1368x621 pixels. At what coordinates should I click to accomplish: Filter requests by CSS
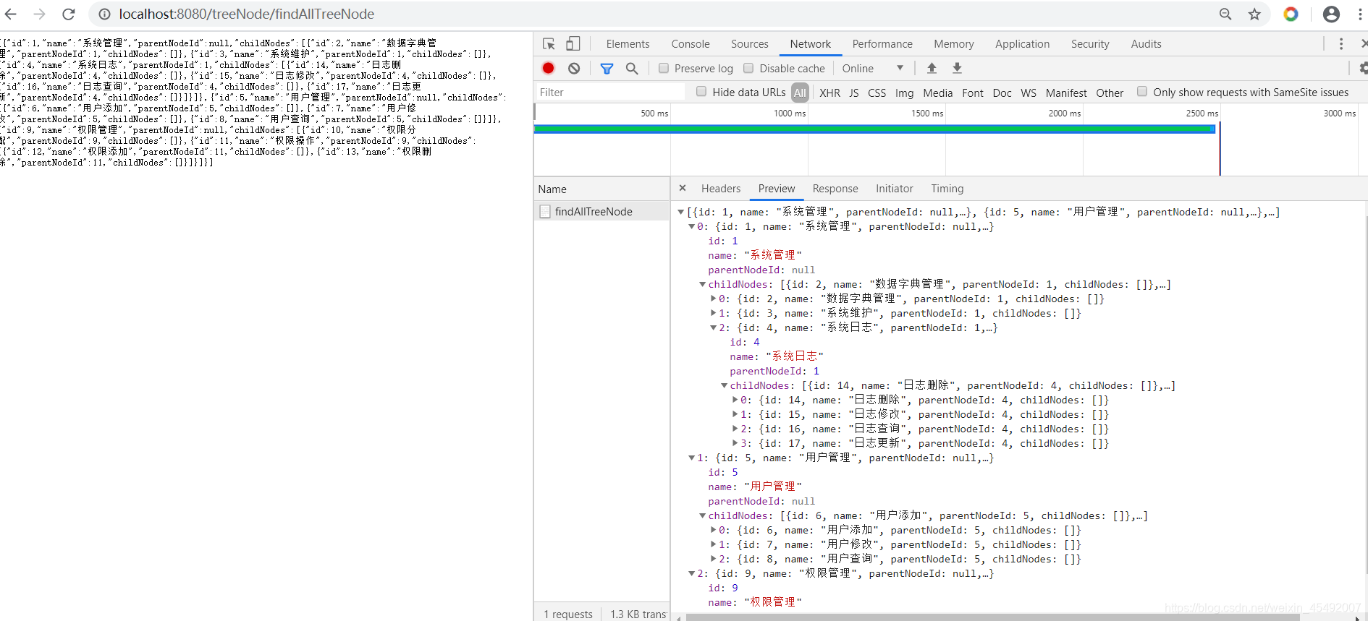[x=877, y=93]
